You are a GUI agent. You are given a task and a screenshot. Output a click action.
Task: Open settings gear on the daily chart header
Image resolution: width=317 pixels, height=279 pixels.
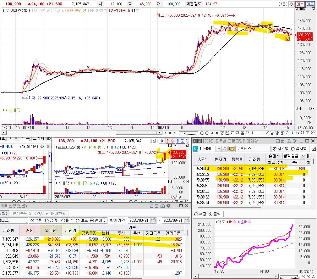[162, 141]
